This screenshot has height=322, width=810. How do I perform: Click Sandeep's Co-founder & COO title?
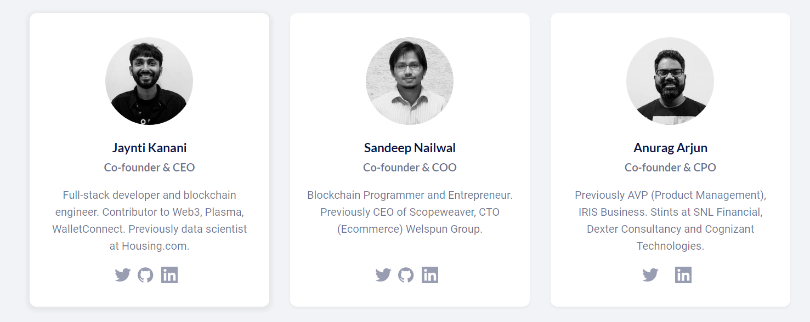coord(410,168)
